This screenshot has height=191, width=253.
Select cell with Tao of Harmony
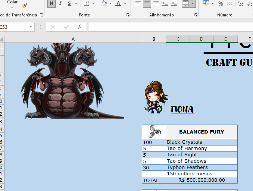coord(202,148)
